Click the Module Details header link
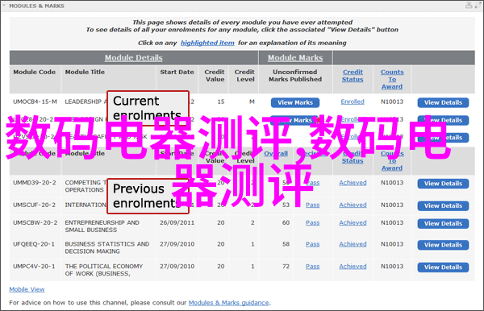Viewport: 484px width, 311px height. [133, 58]
